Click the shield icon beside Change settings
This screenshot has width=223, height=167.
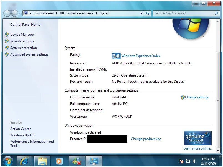183,97
